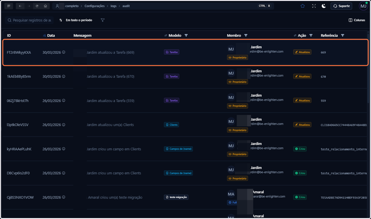The image size is (371, 219).
Task: Click Tarefas tag in task 670 row
Action: pos(172,76)
